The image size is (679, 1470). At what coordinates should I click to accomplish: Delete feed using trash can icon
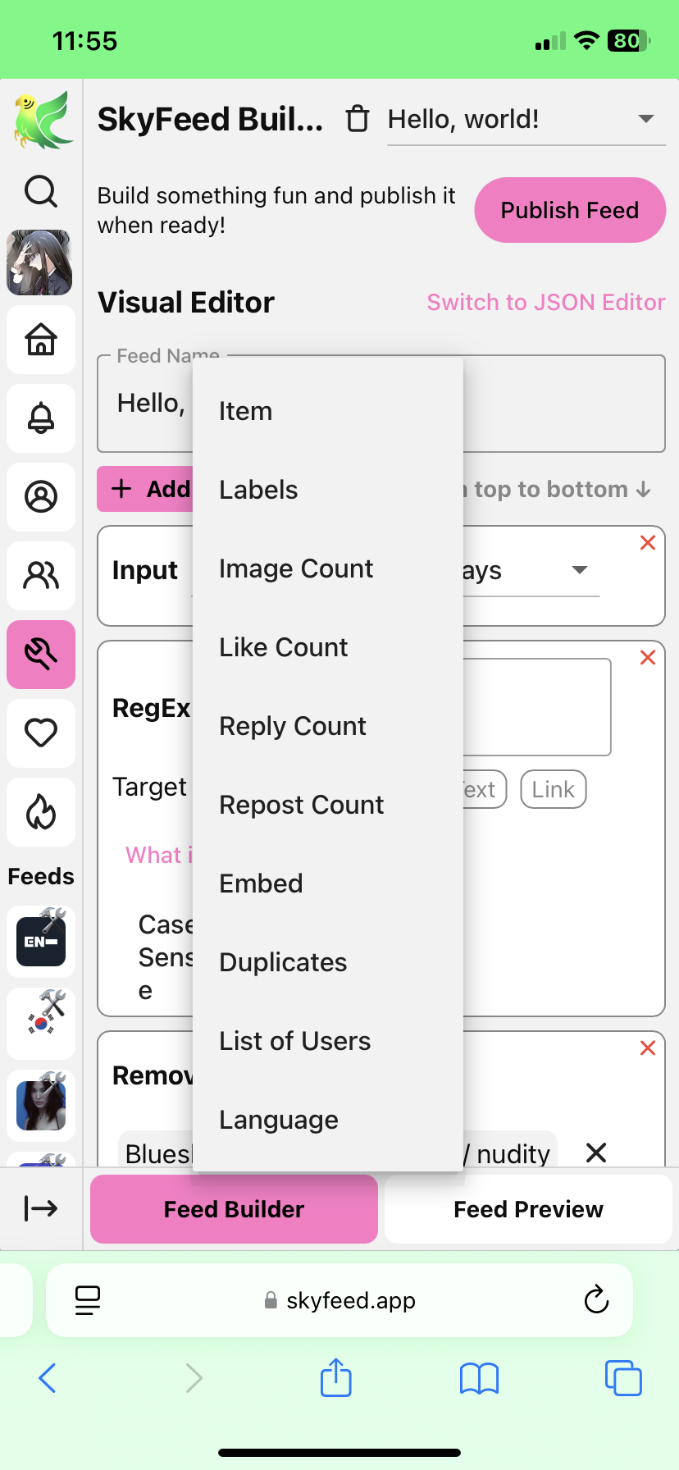click(358, 119)
